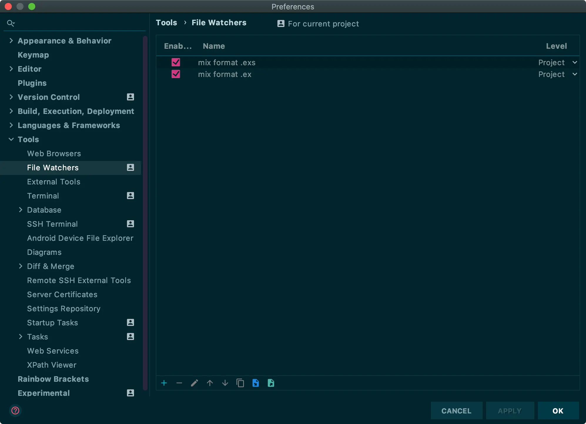The image size is (586, 424).
Task: Open the Terminal settings page
Action: pos(43,196)
